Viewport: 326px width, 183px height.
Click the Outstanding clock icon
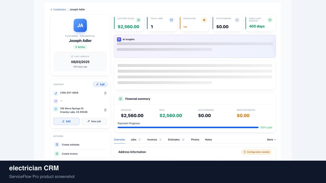pyautogui.click(x=237, y=20)
